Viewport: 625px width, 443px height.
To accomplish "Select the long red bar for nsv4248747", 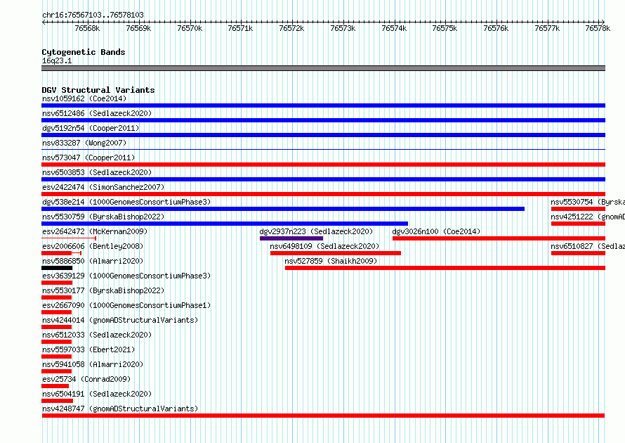I will pos(323,416).
